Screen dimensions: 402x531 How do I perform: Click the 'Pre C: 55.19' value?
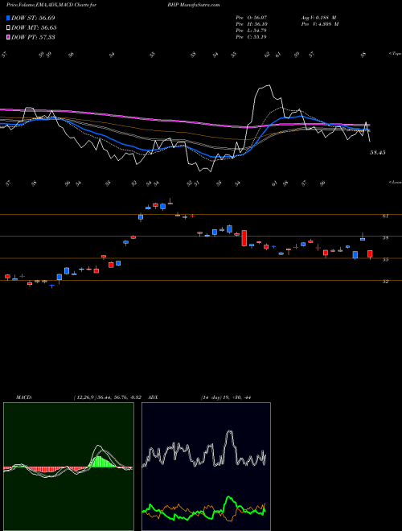click(x=252, y=37)
